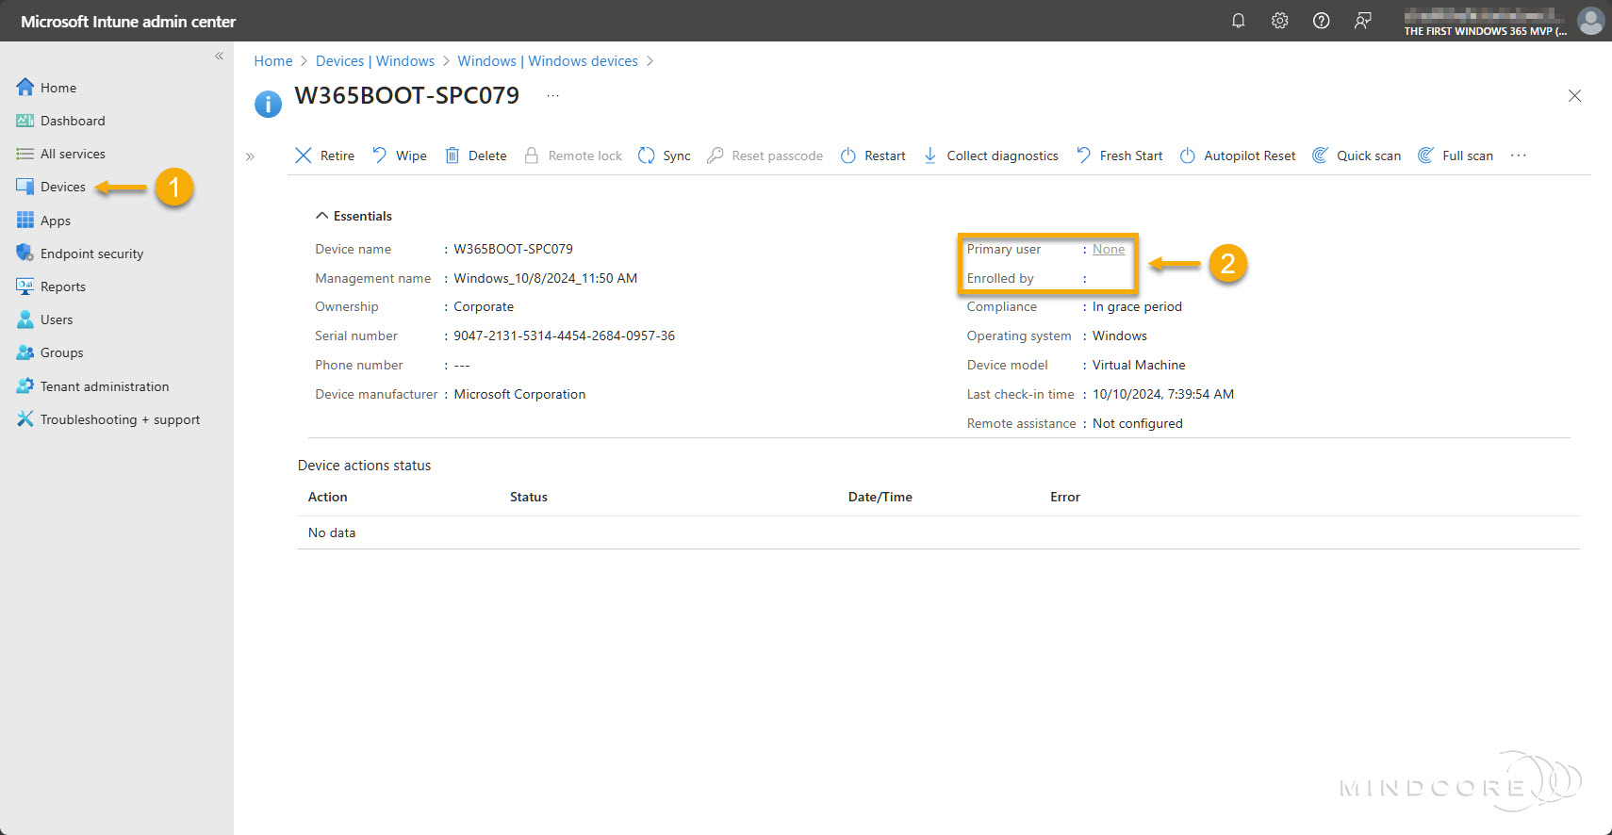Click the Restart device action

pyautogui.click(x=873, y=156)
